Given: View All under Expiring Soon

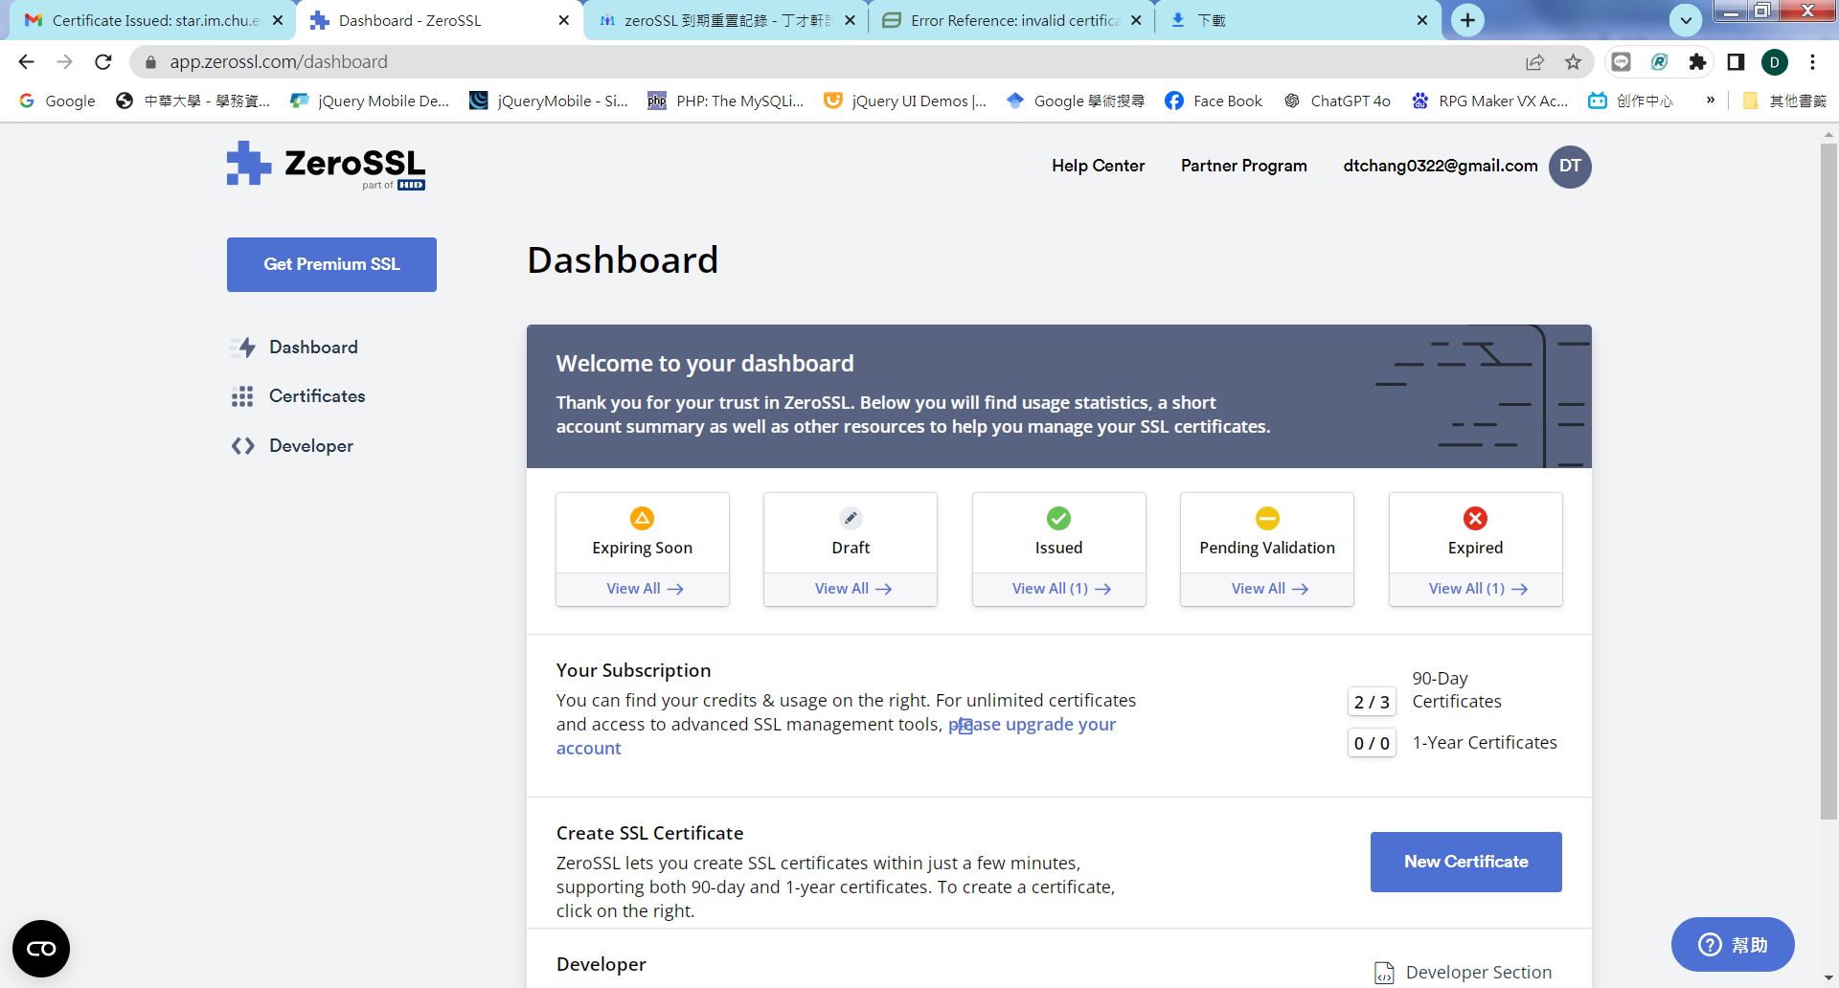Looking at the screenshot, I should pos(644,589).
